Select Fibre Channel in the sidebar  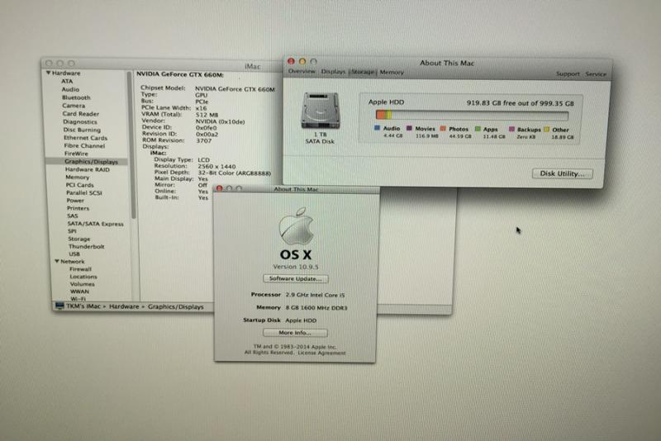(85, 145)
